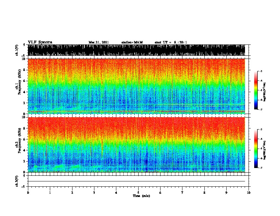Click the 'station=MAM' header text

(x=132, y=42)
